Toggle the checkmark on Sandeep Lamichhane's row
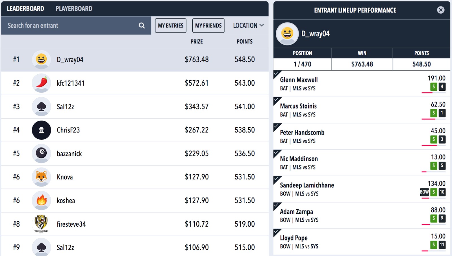The width and height of the screenshot is (452, 256). click(277, 179)
